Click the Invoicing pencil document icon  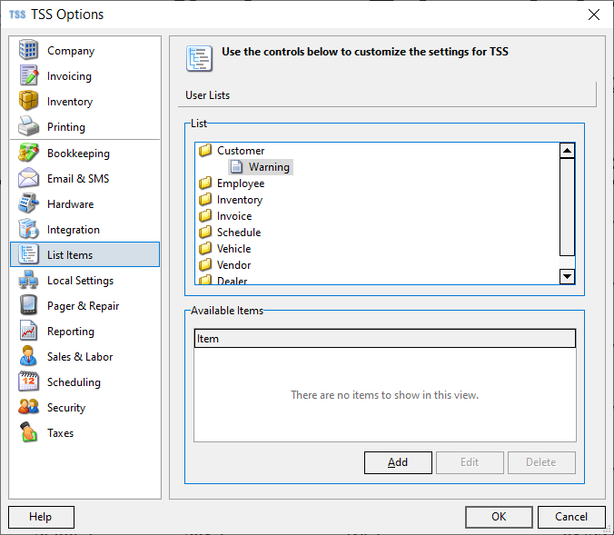coord(28,75)
